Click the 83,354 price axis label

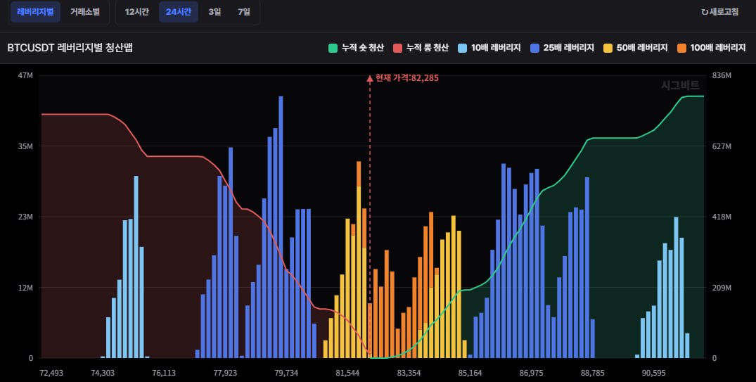(409, 373)
